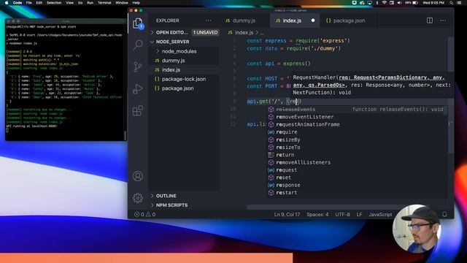Choose the resizeTo suggestion

pos(356,147)
